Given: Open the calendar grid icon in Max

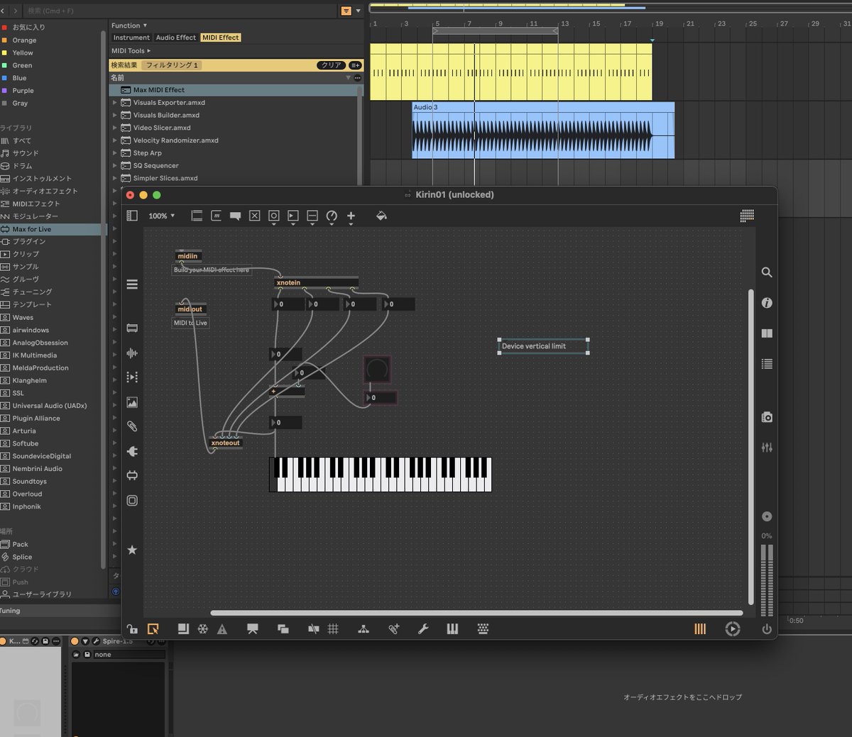Looking at the screenshot, I should click(x=747, y=216).
